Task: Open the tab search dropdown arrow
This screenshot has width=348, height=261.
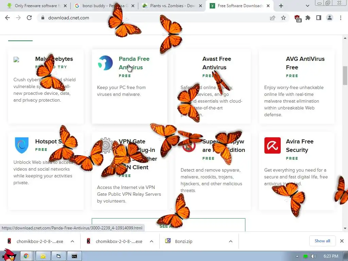Action: (x=307, y=6)
